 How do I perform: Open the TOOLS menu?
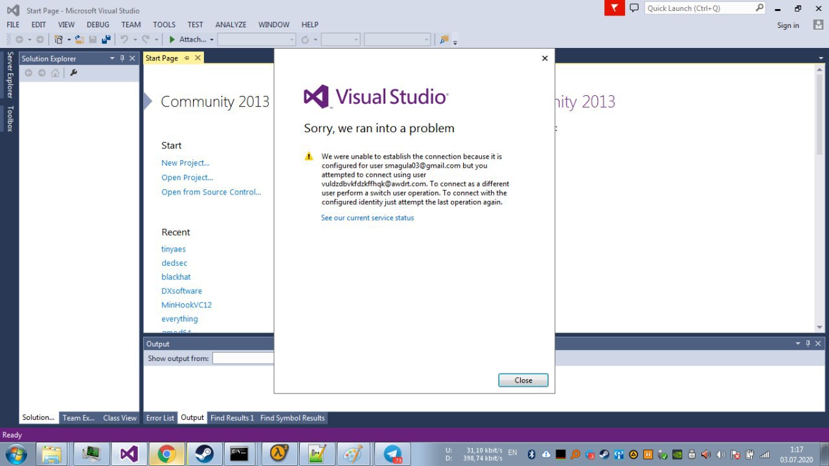tap(164, 25)
